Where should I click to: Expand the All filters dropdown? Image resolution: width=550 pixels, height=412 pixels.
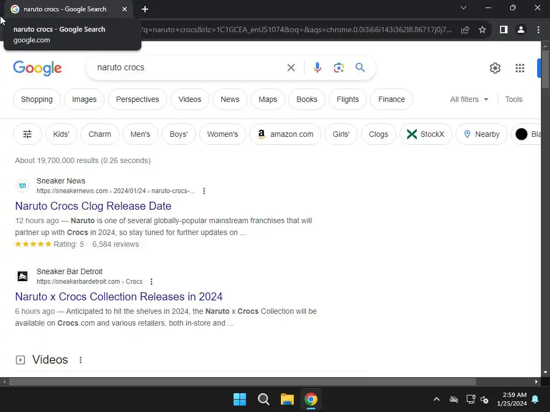pos(469,99)
